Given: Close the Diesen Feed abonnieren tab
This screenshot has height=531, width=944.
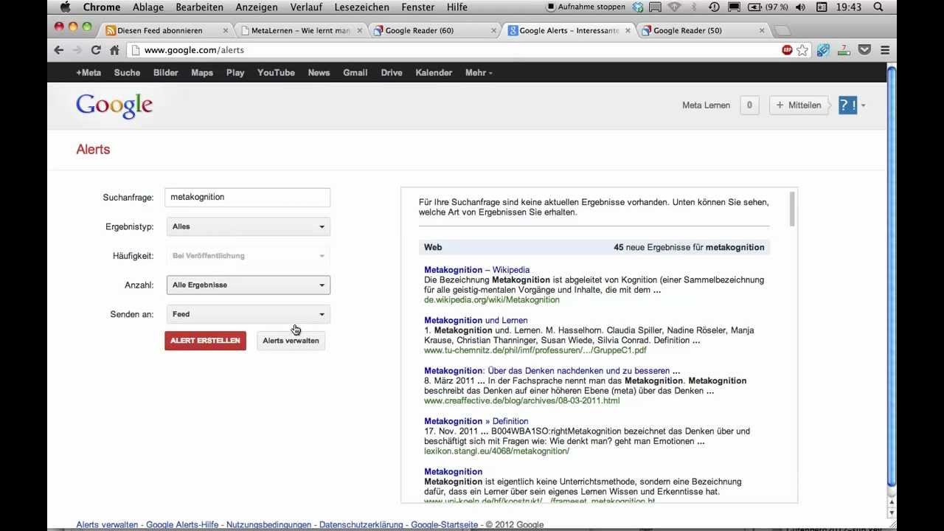Looking at the screenshot, I should [226, 30].
